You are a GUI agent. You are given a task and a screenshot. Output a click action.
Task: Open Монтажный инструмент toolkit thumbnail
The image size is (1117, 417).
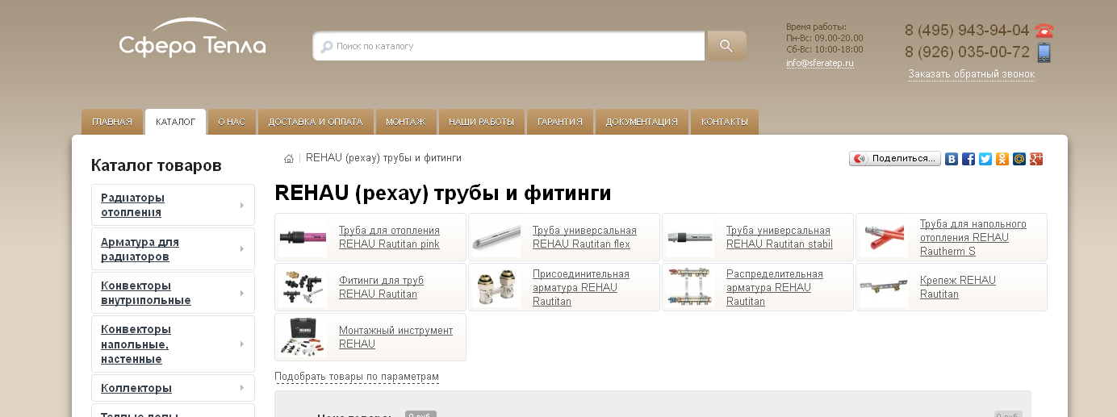click(x=303, y=337)
